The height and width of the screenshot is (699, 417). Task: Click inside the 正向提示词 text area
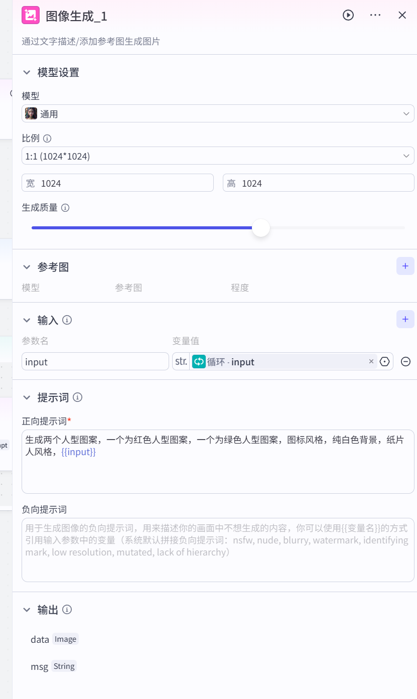[218, 461]
